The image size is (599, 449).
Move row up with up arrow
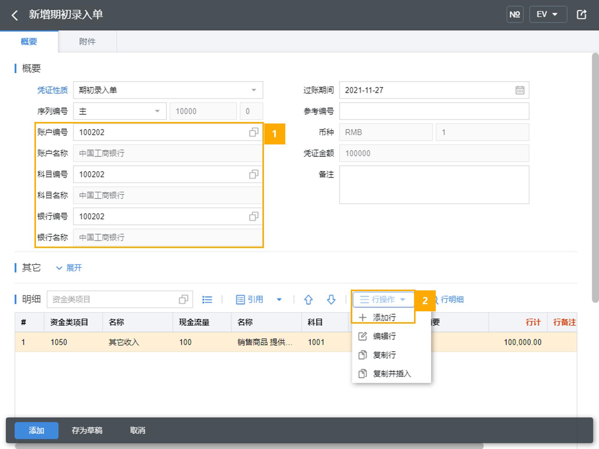(x=308, y=299)
